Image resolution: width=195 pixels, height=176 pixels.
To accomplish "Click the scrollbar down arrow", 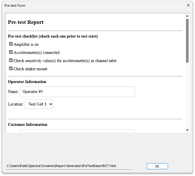I will tap(187, 130).
